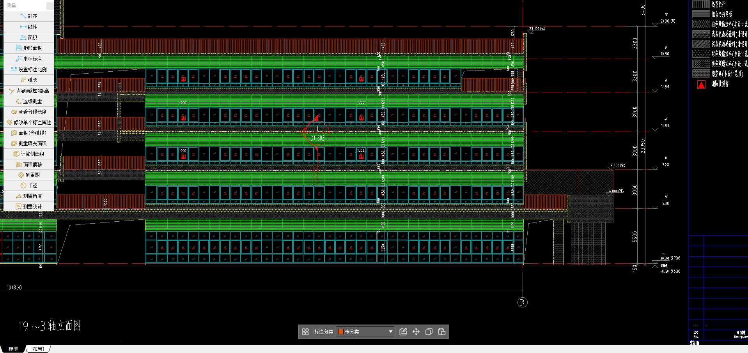Viewport: 748px width, 353px height.
Task: Click the drawing title 19～3 轴立面图
Action: tap(50, 326)
